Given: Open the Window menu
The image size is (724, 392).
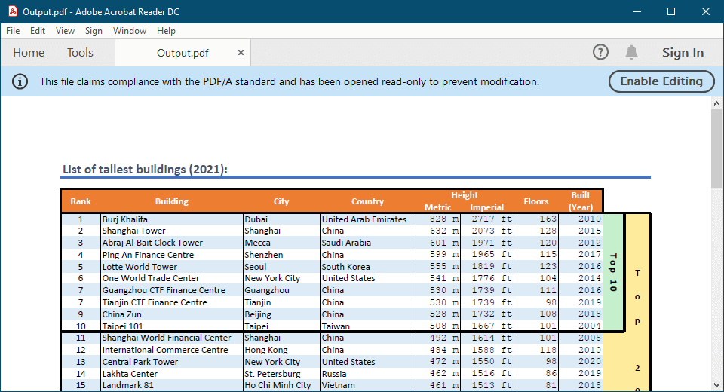Looking at the screenshot, I should pos(129,31).
